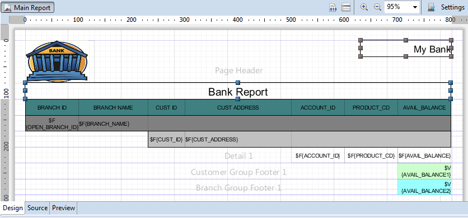Select the Bank Report title element
468x218 pixels.
tap(238, 91)
